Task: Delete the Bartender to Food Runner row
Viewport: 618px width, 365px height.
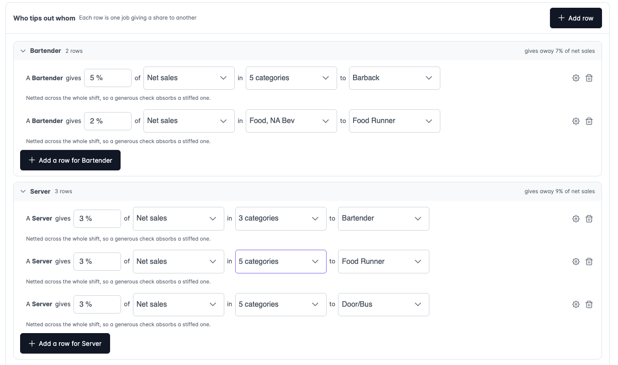Action: coord(589,121)
